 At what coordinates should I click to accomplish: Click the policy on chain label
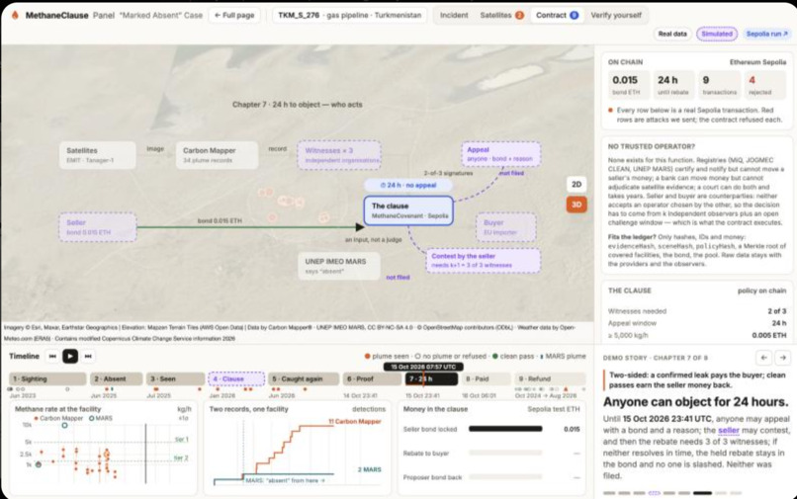pyautogui.click(x=762, y=291)
